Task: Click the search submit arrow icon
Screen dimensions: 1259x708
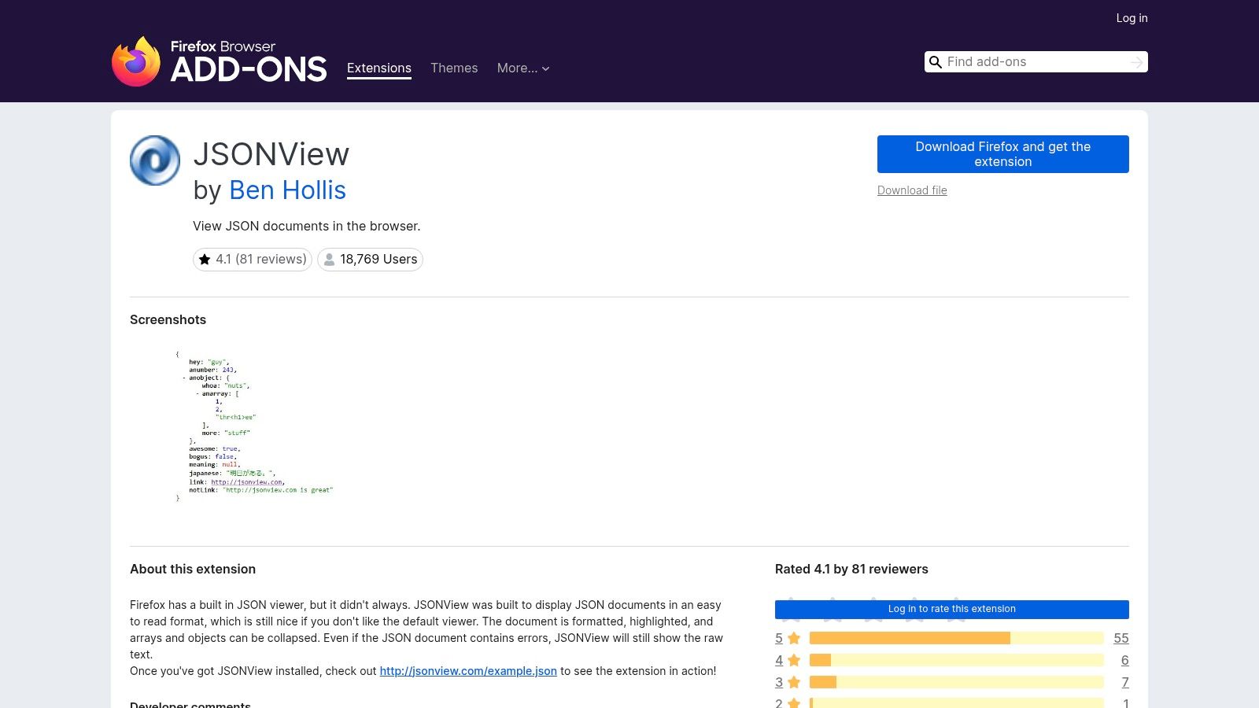Action: tap(1135, 61)
